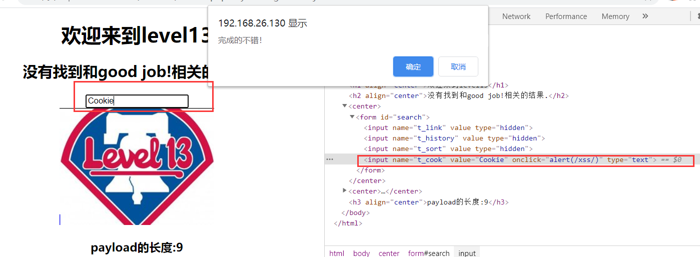Dismiss the alert with 取消 button

click(x=458, y=66)
